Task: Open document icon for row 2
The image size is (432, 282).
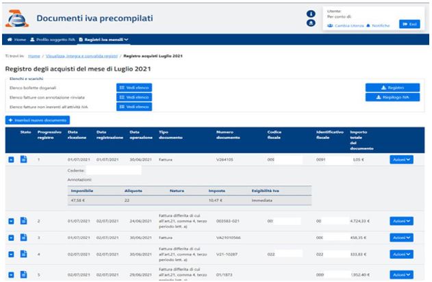Action: coord(24,220)
